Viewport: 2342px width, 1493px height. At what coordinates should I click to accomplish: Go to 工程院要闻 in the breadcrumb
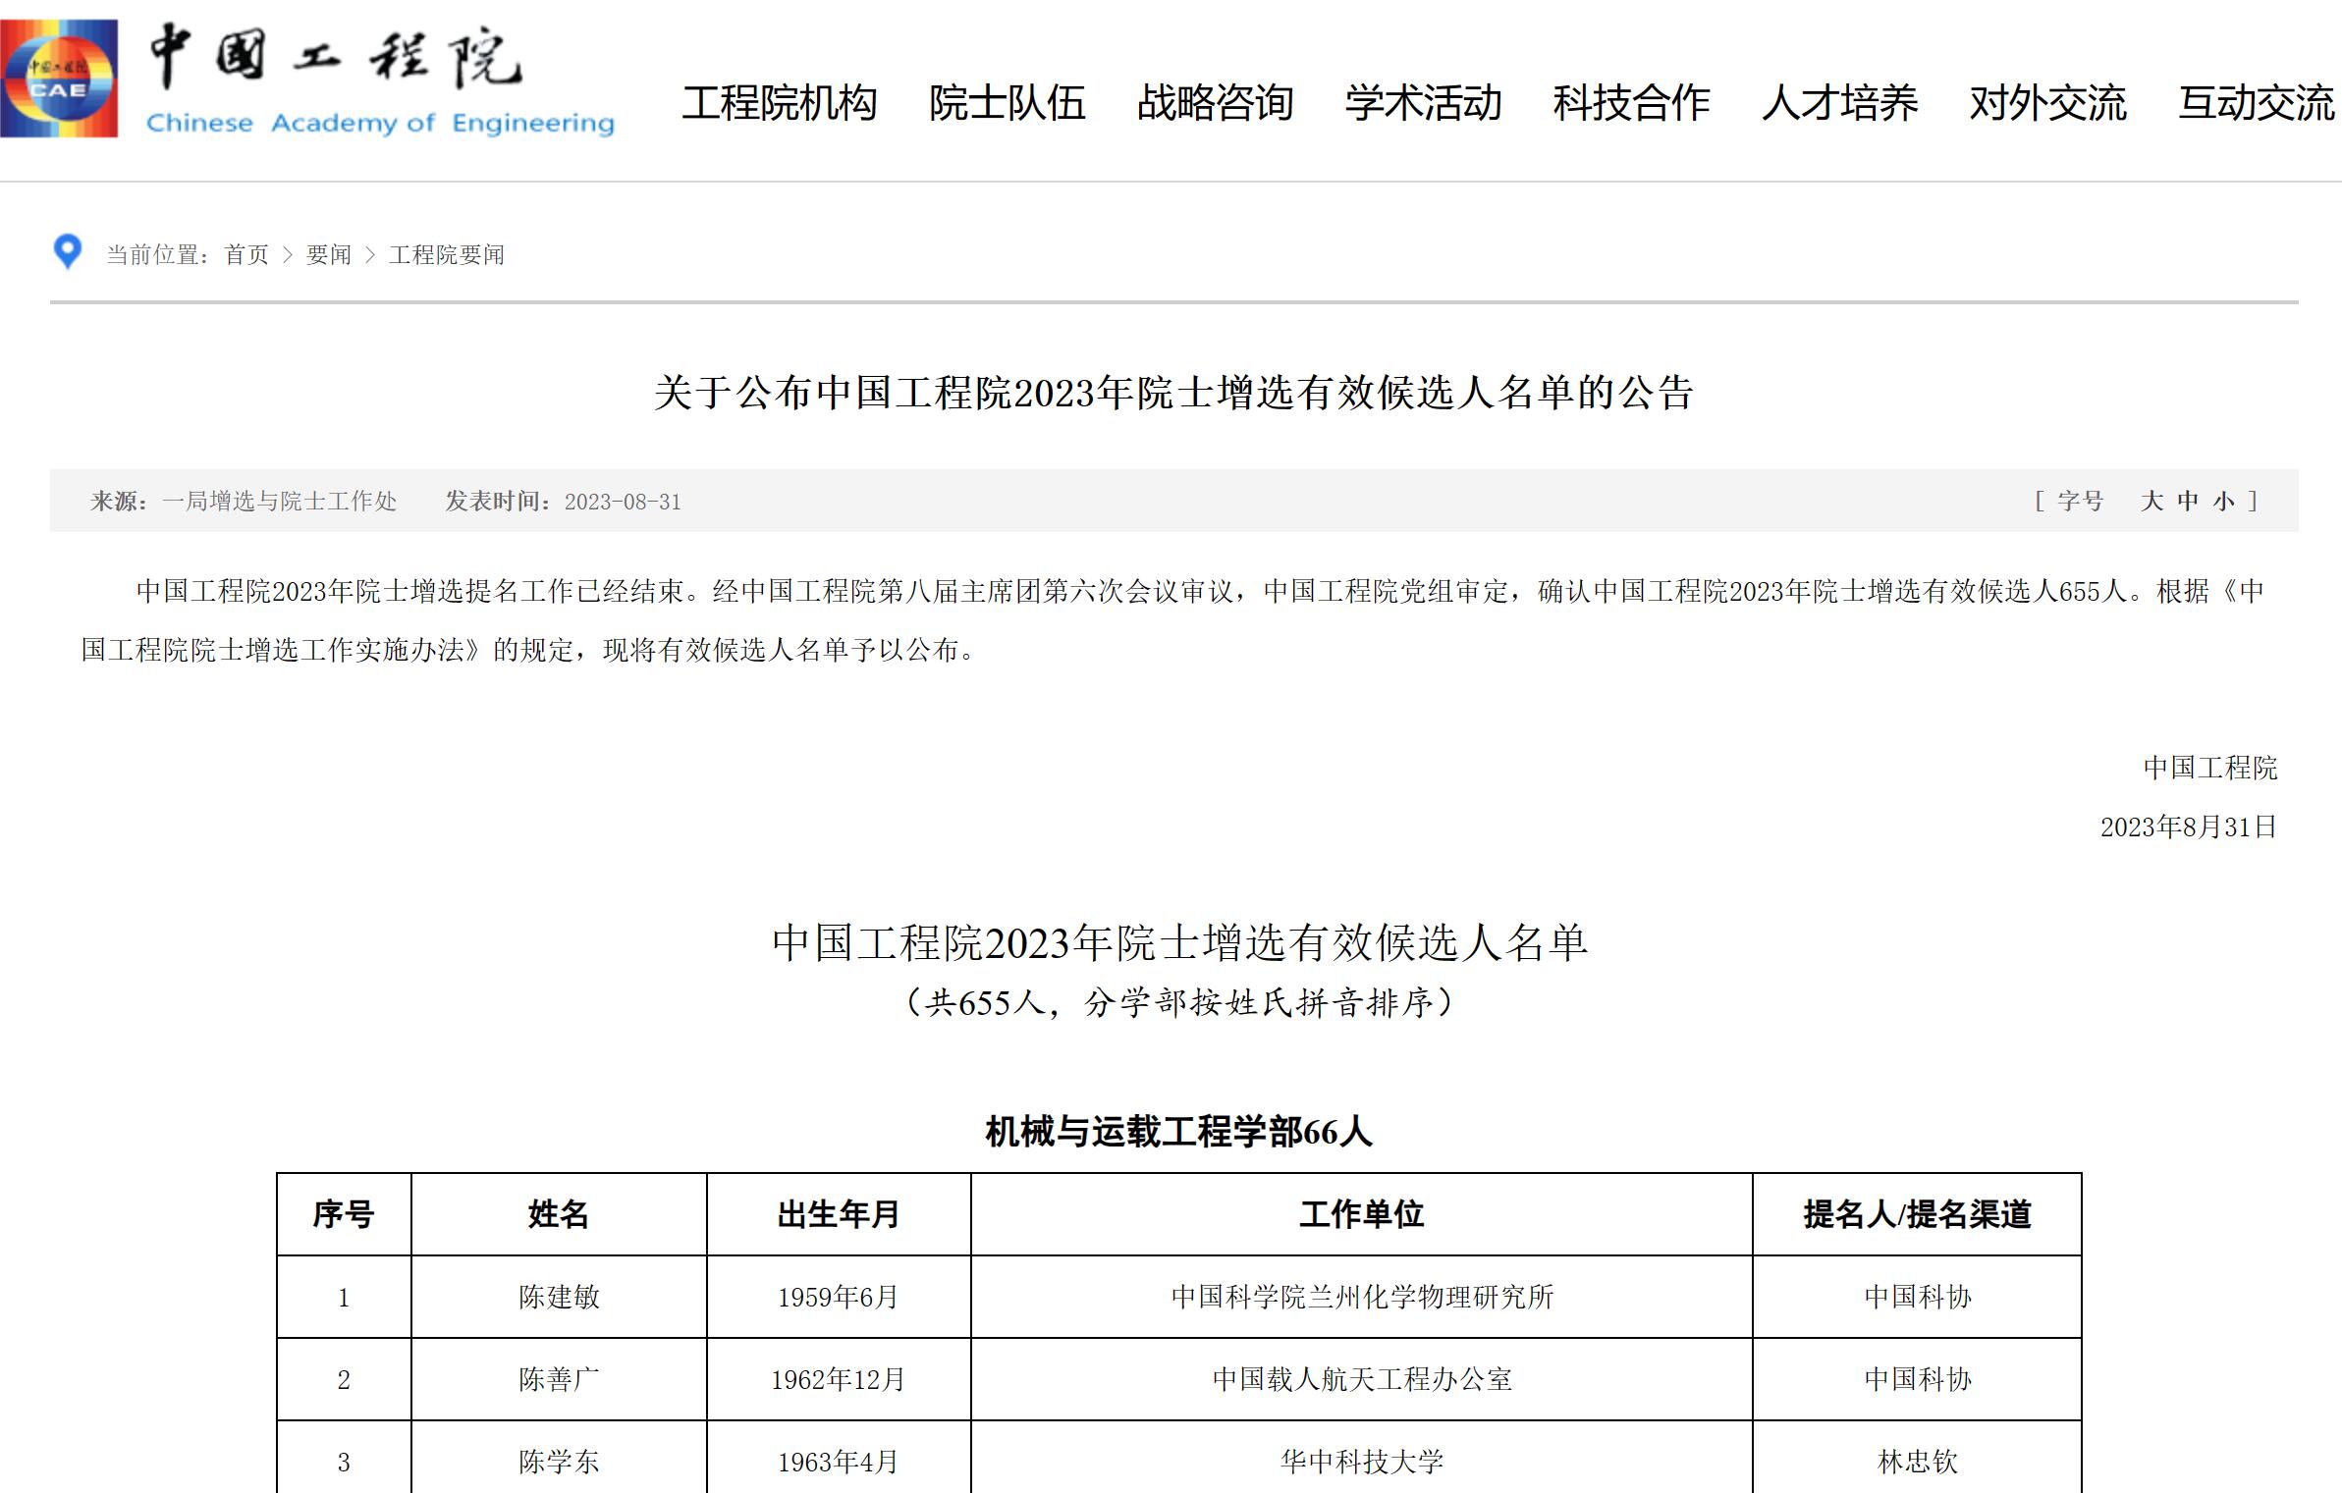[x=447, y=255]
